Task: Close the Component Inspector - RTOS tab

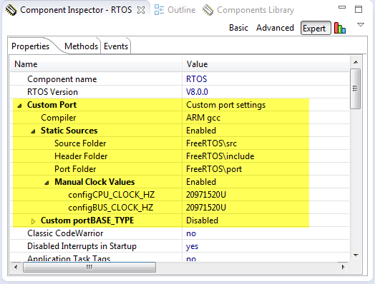Action: point(141,10)
